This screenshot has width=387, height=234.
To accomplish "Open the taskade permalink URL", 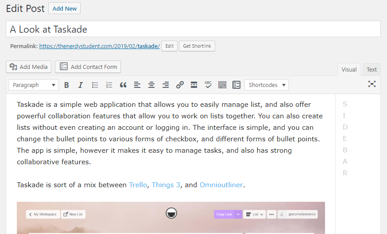I will (100, 46).
